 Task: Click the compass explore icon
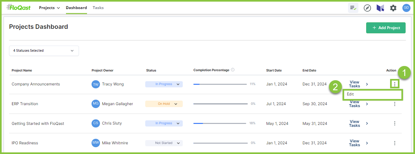[367, 8]
